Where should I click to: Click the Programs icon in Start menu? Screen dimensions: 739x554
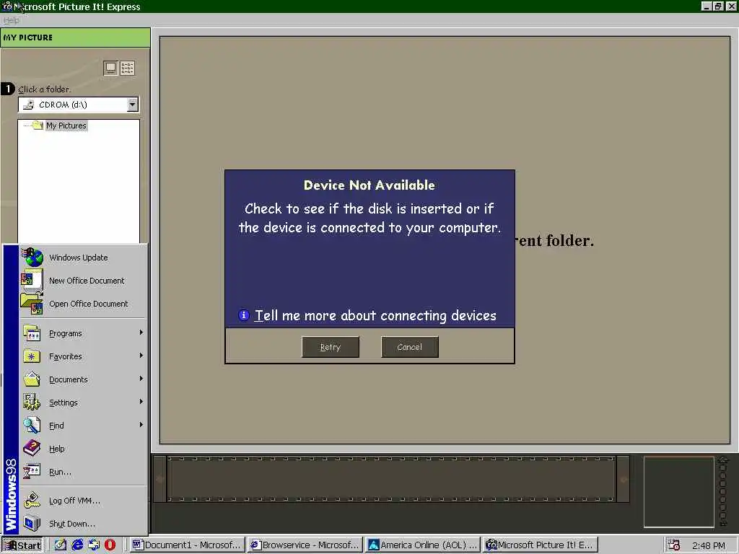pyautogui.click(x=32, y=333)
